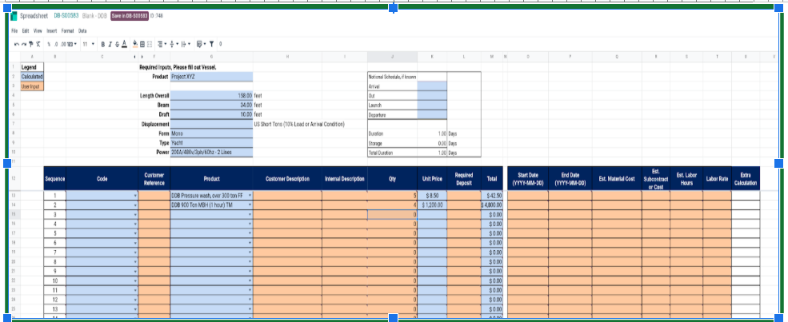Click the Labor Rate header cell
Image resolution: width=788 pixels, height=322 pixels.
(x=717, y=178)
